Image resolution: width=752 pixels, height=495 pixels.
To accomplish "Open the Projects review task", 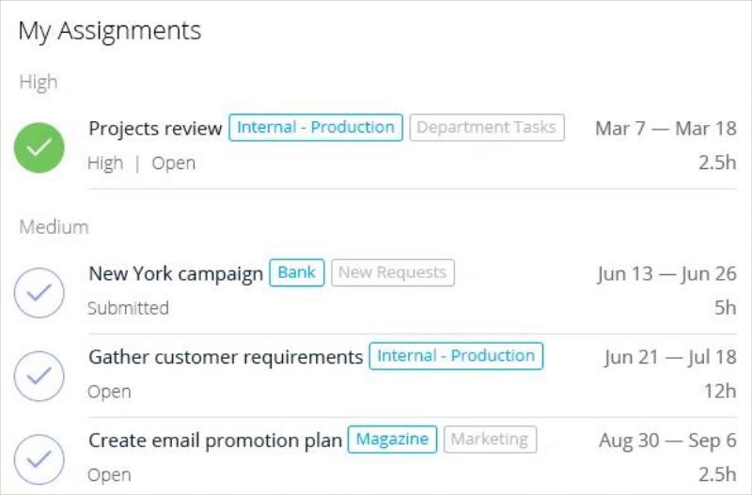I will [155, 128].
